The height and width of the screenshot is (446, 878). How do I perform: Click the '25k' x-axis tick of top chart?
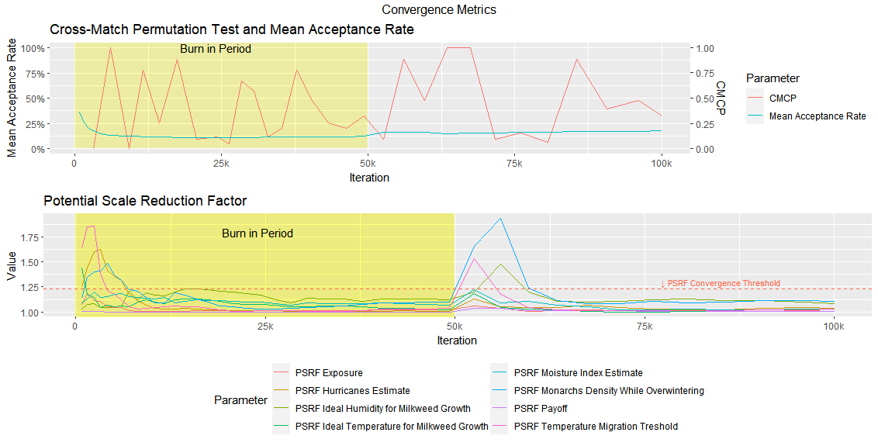(x=221, y=164)
